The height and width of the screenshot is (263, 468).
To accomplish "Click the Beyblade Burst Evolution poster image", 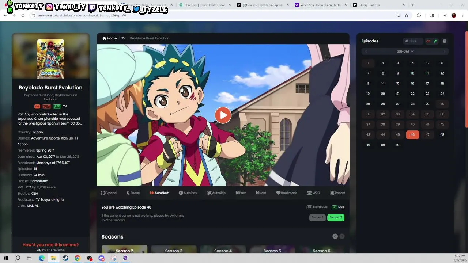I will click(x=50, y=59).
